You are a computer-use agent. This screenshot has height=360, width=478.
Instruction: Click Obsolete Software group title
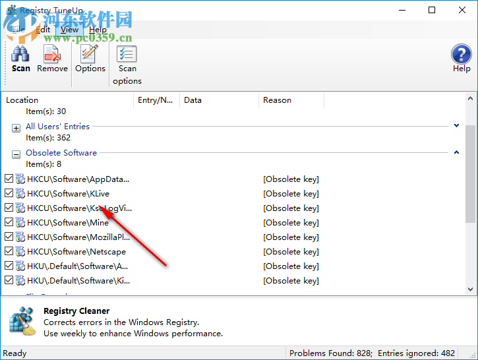click(61, 153)
